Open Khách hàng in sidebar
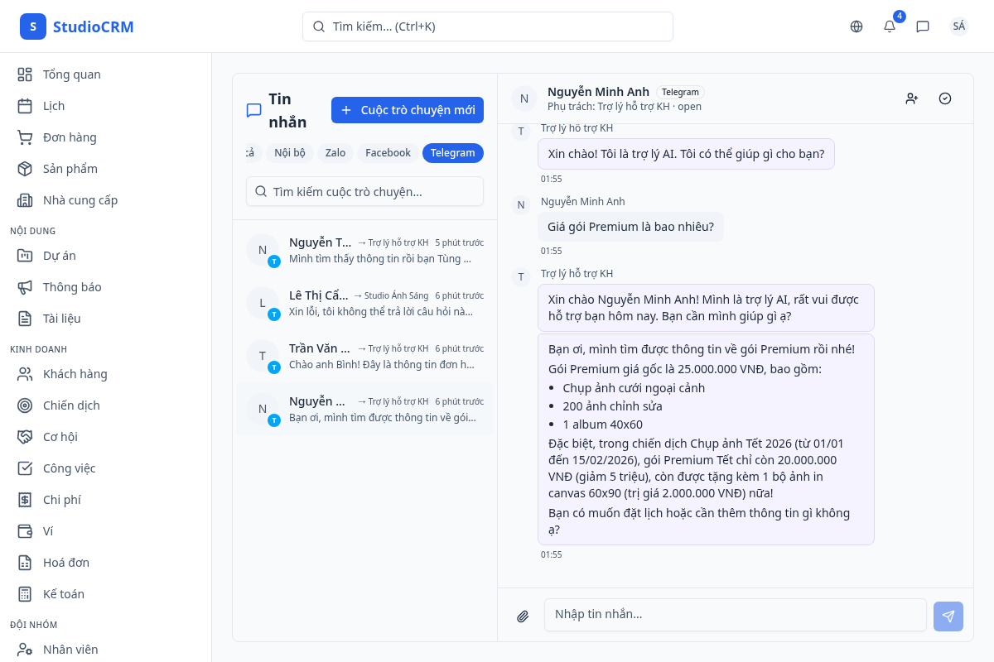994x662 pixels. pos(75,374)
